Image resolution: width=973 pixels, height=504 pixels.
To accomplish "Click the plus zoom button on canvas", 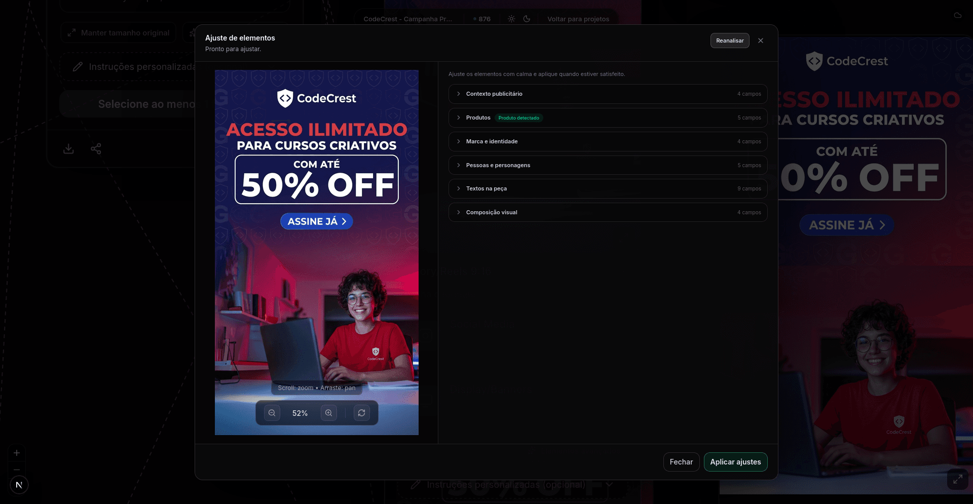I will pyautogui.click(x=17, y=453).
